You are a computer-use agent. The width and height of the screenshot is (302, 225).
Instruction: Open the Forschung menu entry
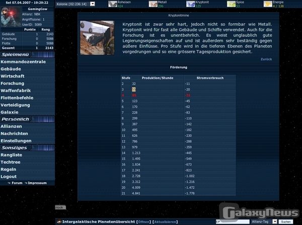[13, 83]
